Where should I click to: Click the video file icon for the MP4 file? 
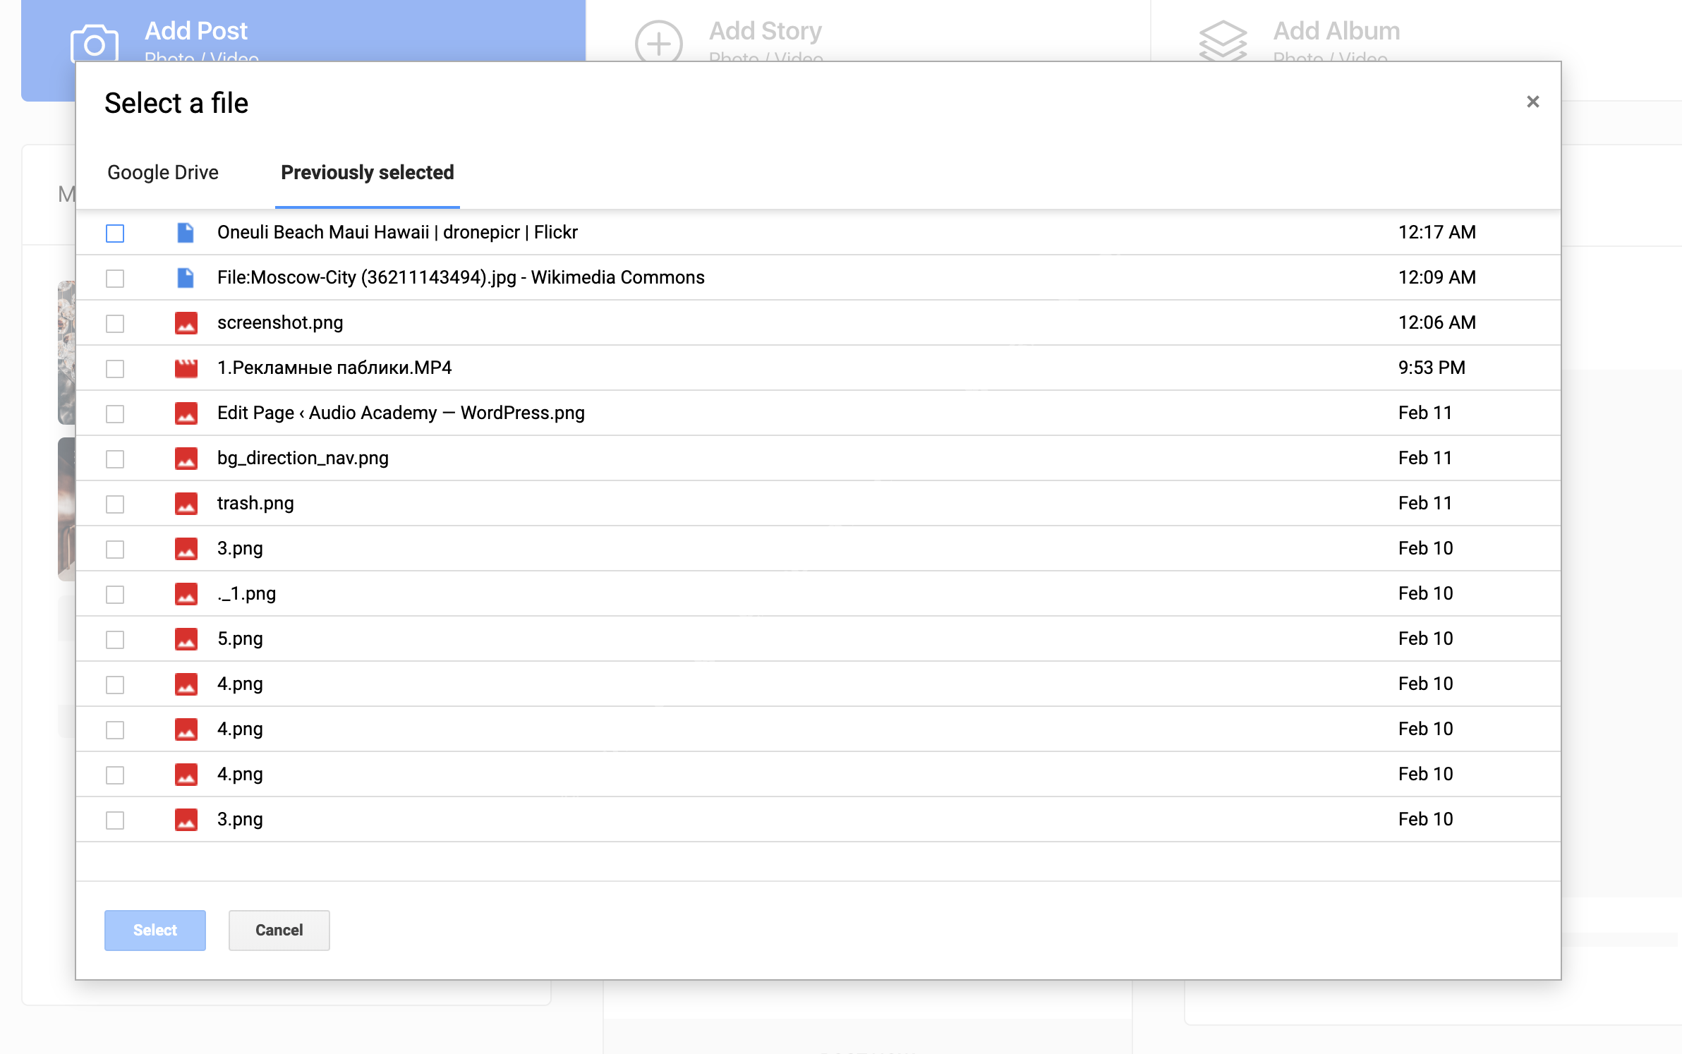186,368
